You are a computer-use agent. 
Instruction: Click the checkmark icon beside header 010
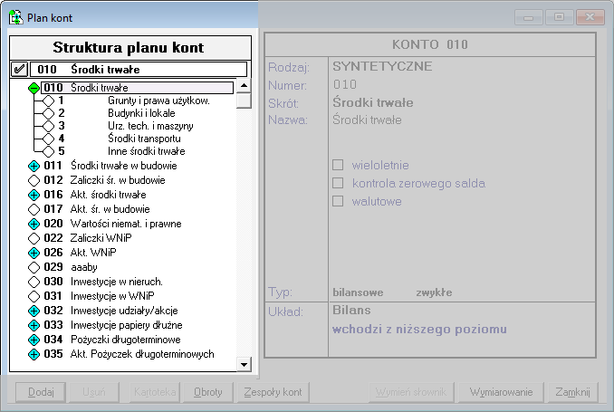pyautogui.click(x=19, y=69)
